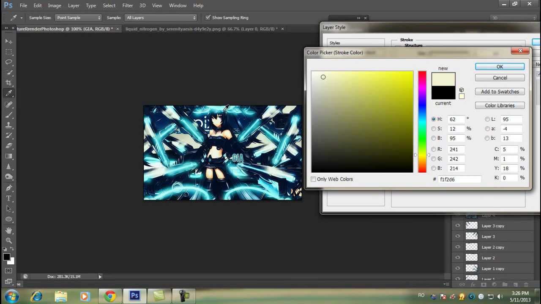Switch to liquid_nitrogen document tab
Screen dimensions: 541x304
pyautogui.click(x=202, y=29)
